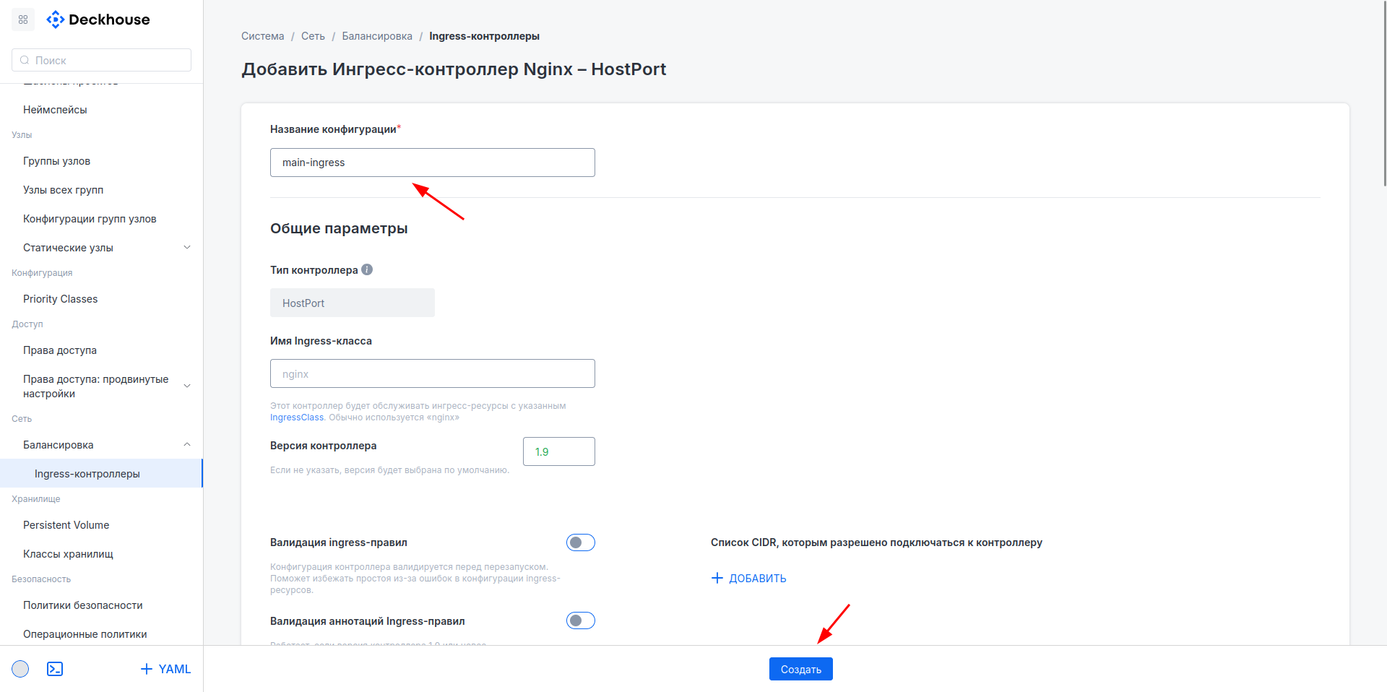Open Группы узлов in sidebar

tap(56, 161)
